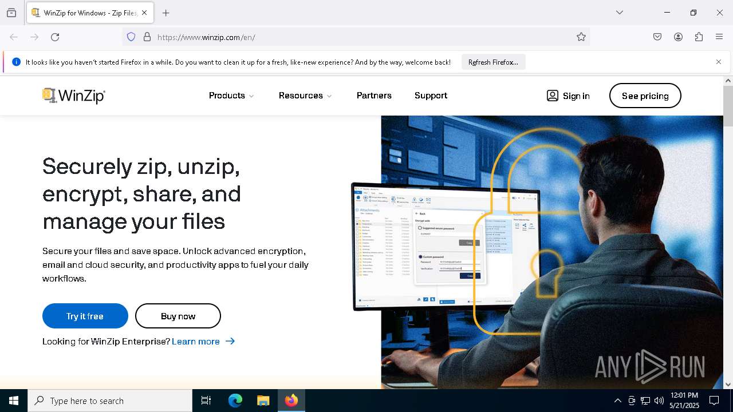733x412 pixels.
Task: Launch Microsoft Edge from taskbar
Action: pyautogui.click(x=235, y=401)
